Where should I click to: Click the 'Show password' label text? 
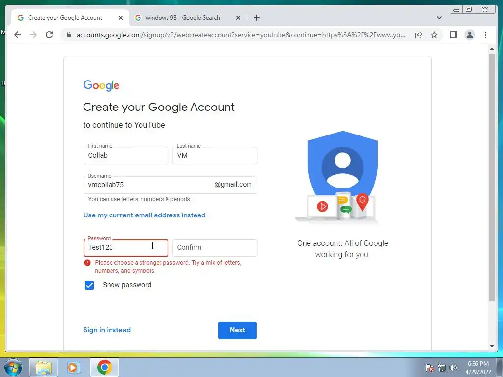[x=127, y=285]
